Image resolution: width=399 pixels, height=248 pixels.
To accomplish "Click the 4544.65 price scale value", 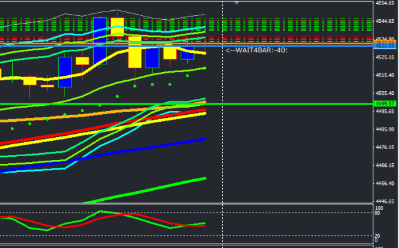I will pyautogui.click(x=385, y=21).
